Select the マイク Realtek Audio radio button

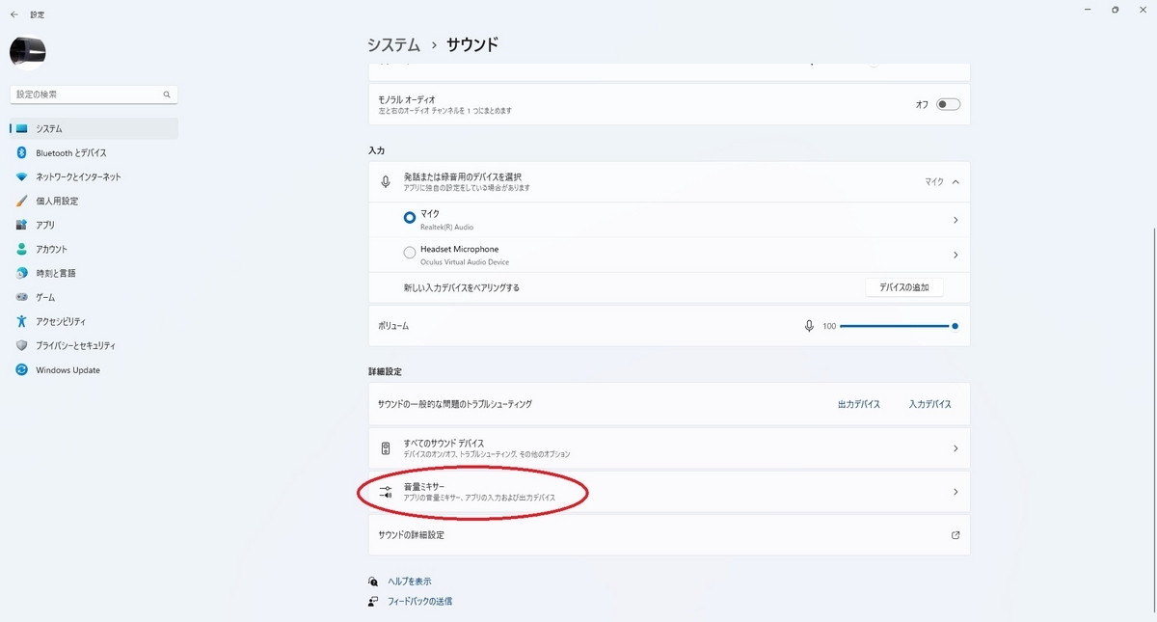pos(410,218)
